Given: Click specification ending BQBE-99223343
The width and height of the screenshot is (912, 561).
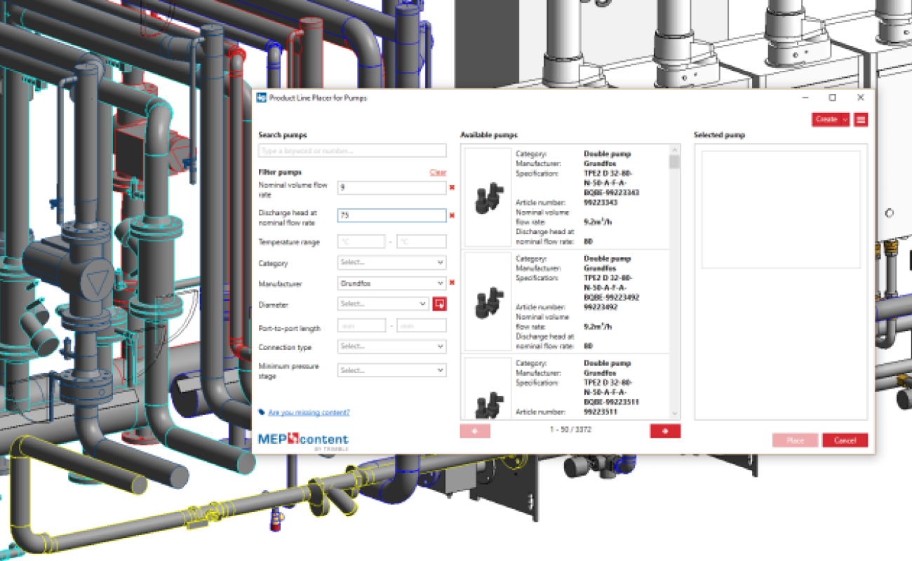Looking at the screenshot, I should [611, 183].
